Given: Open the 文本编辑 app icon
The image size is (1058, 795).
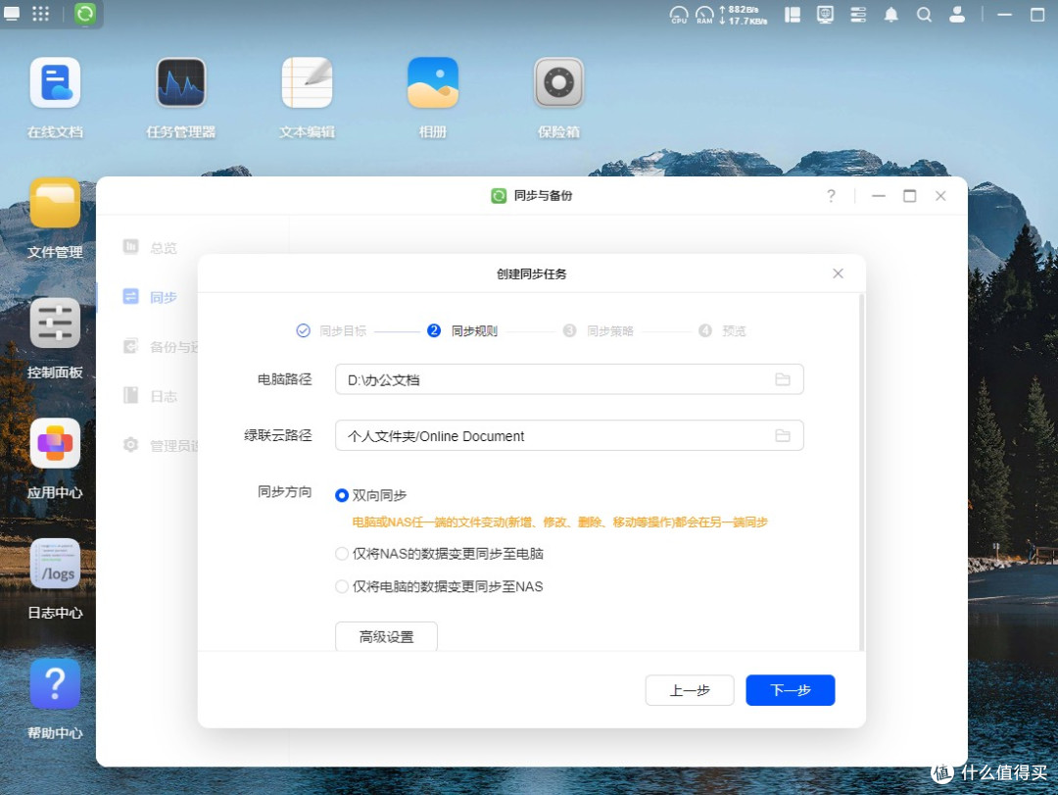Looking at the screenshot, I should tap(307, 83).
